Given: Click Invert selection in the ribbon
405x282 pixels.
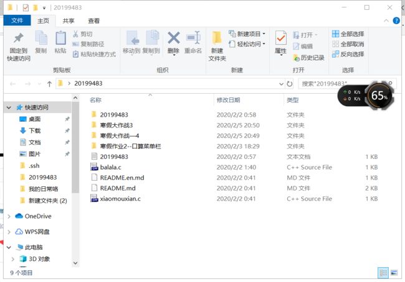Looking at the screenshot, I should [348, 54].
